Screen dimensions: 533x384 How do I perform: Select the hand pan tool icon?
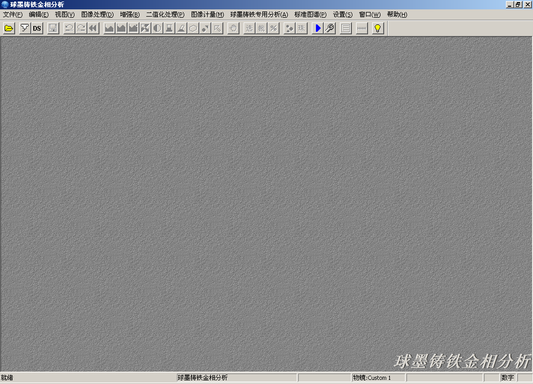tap(233, 29)
